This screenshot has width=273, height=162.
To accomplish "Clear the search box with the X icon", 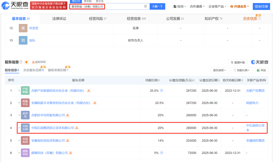I will click(146, 6).
